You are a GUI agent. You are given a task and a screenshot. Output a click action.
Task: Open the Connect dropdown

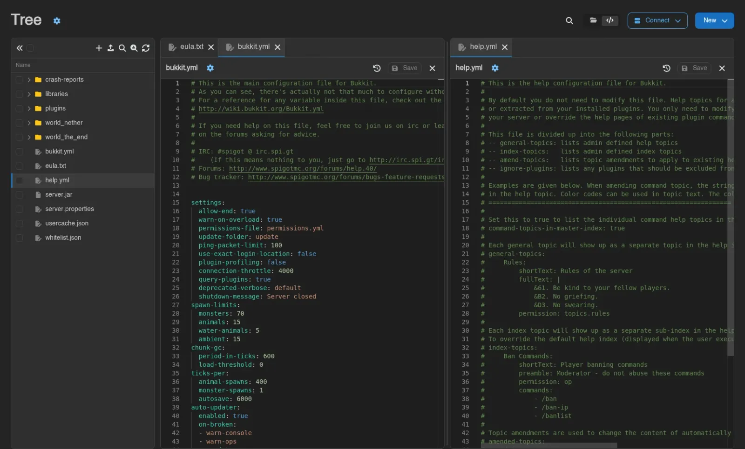click(657, 20)
